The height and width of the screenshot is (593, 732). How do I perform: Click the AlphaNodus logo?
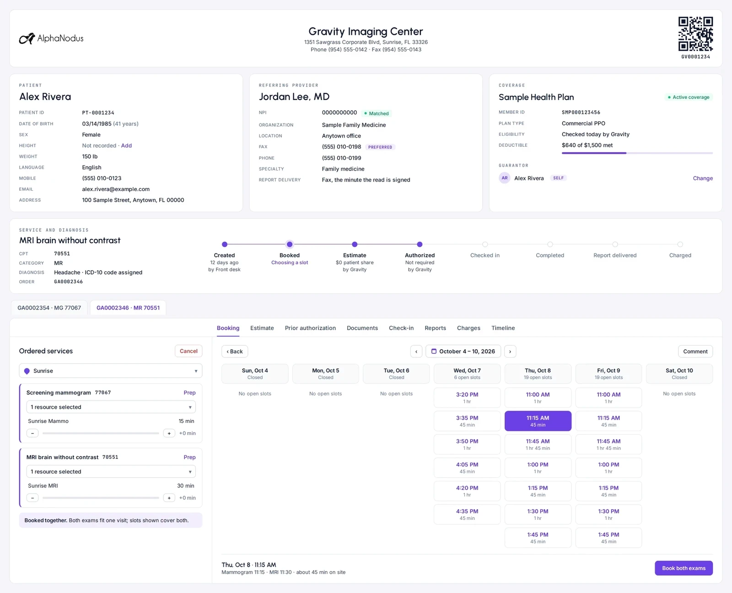[x=51, y=38]
